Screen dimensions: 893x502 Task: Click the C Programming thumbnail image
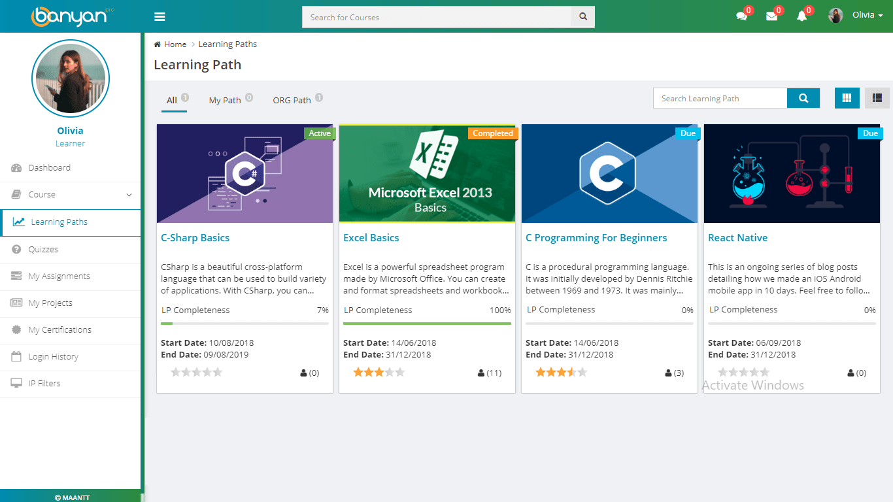(609, 173)
